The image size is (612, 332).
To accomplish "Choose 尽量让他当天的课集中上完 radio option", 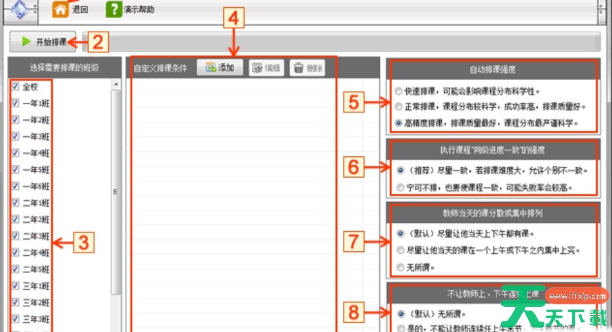I will point(400,250).
